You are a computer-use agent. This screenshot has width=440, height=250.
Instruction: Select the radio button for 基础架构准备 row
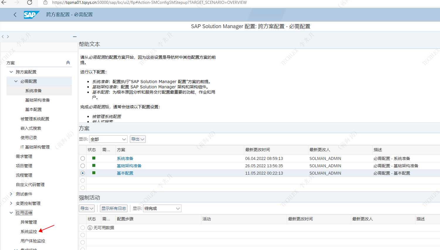click(83, 166)
